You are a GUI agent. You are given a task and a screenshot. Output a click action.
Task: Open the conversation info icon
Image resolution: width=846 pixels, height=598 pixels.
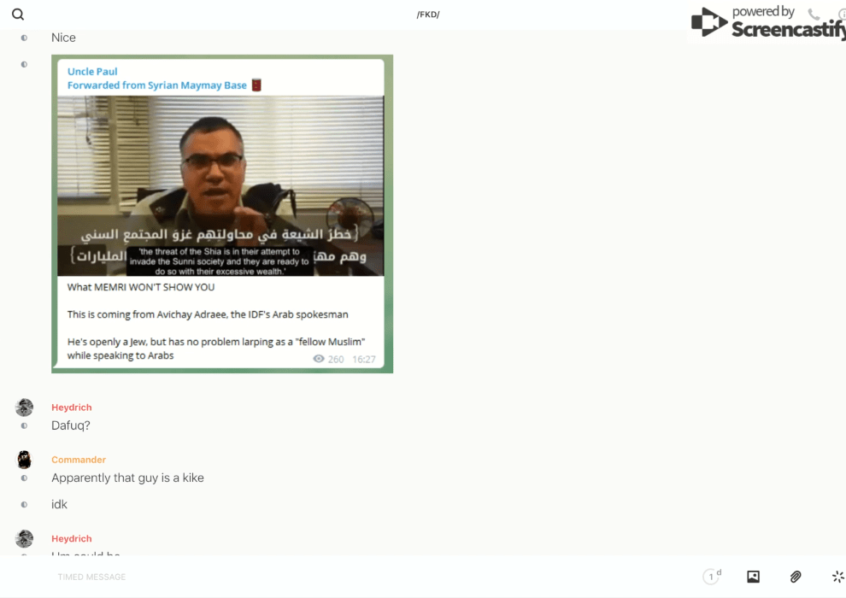click(841, 15)
